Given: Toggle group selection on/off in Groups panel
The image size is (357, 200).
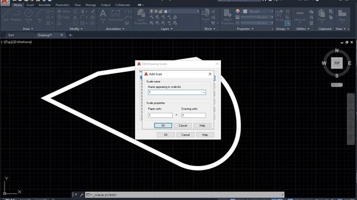Looking at the screenshot, I should pyautogui.click(x=287, y=23).
